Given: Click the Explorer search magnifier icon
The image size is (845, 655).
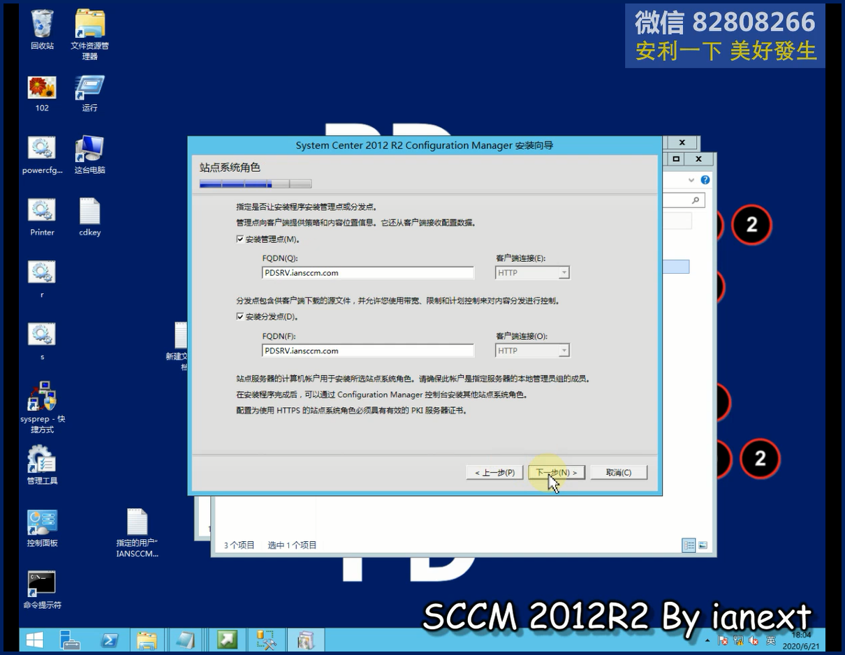Looking at the screenshot, I should coord(696,200).
